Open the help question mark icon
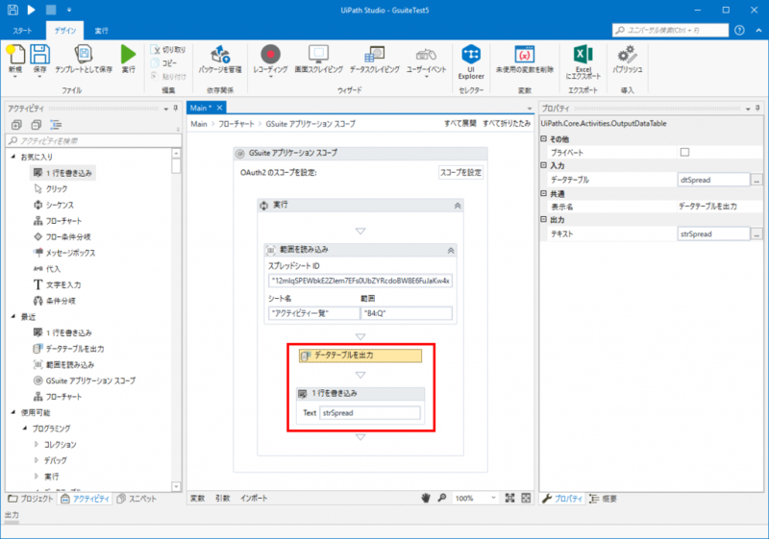This screenshot has height=539, width=769. click(739, 31)
